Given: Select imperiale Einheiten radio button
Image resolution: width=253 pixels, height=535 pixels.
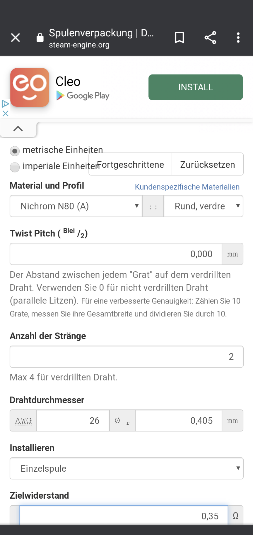Looking at the screenshot, I should pos(15,167).
